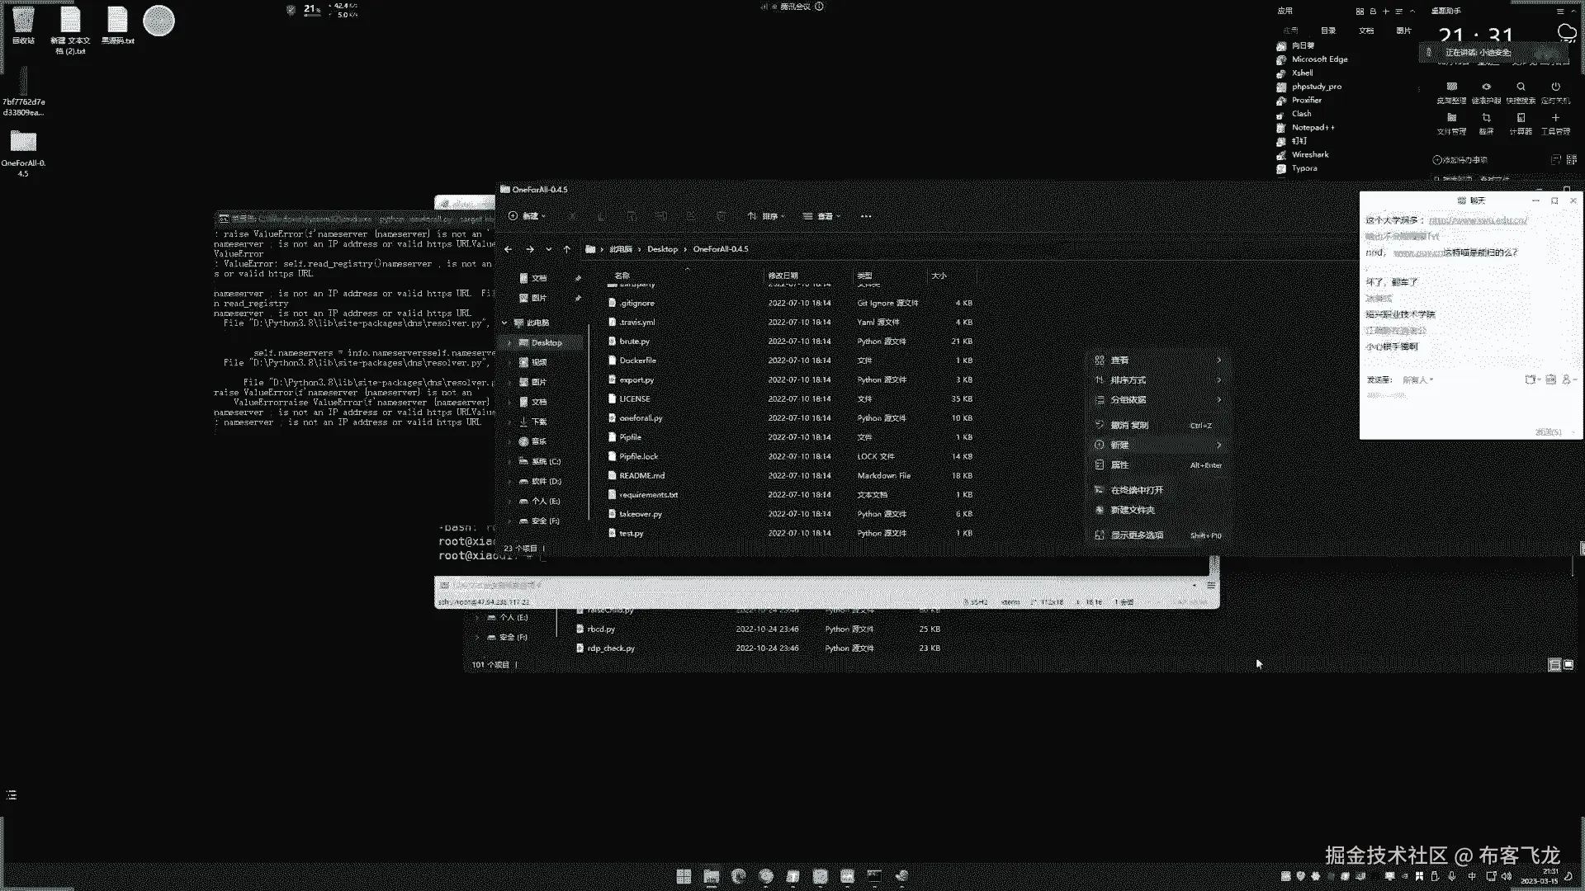This screenshot has width=1585, height=891.
Task: Switch to 目录 tab in app panel
Action: click(x=1327, y=31)
